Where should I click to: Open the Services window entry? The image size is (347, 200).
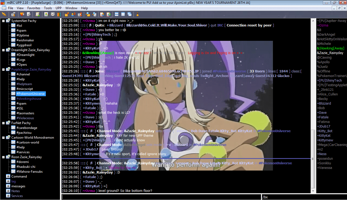point(17,196)
